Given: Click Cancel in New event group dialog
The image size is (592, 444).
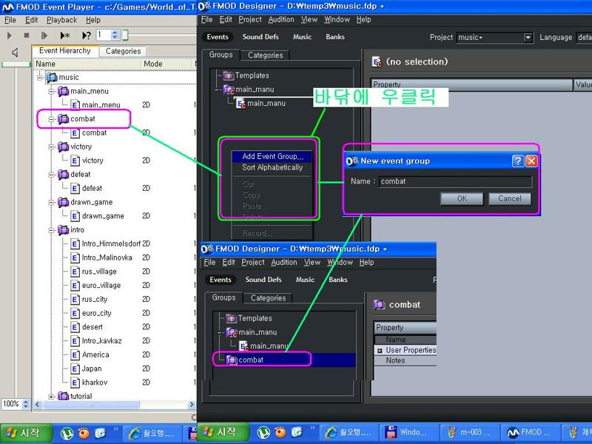Looking at the screenshot, I should coord(510,198).
